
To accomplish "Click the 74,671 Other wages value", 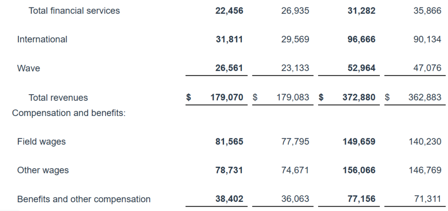I will coord(295,170).
